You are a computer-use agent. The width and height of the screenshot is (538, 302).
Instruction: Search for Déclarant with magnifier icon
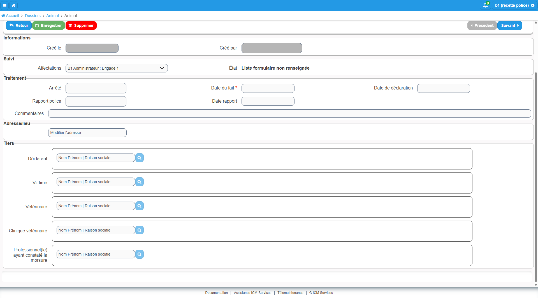pos(139,158)
